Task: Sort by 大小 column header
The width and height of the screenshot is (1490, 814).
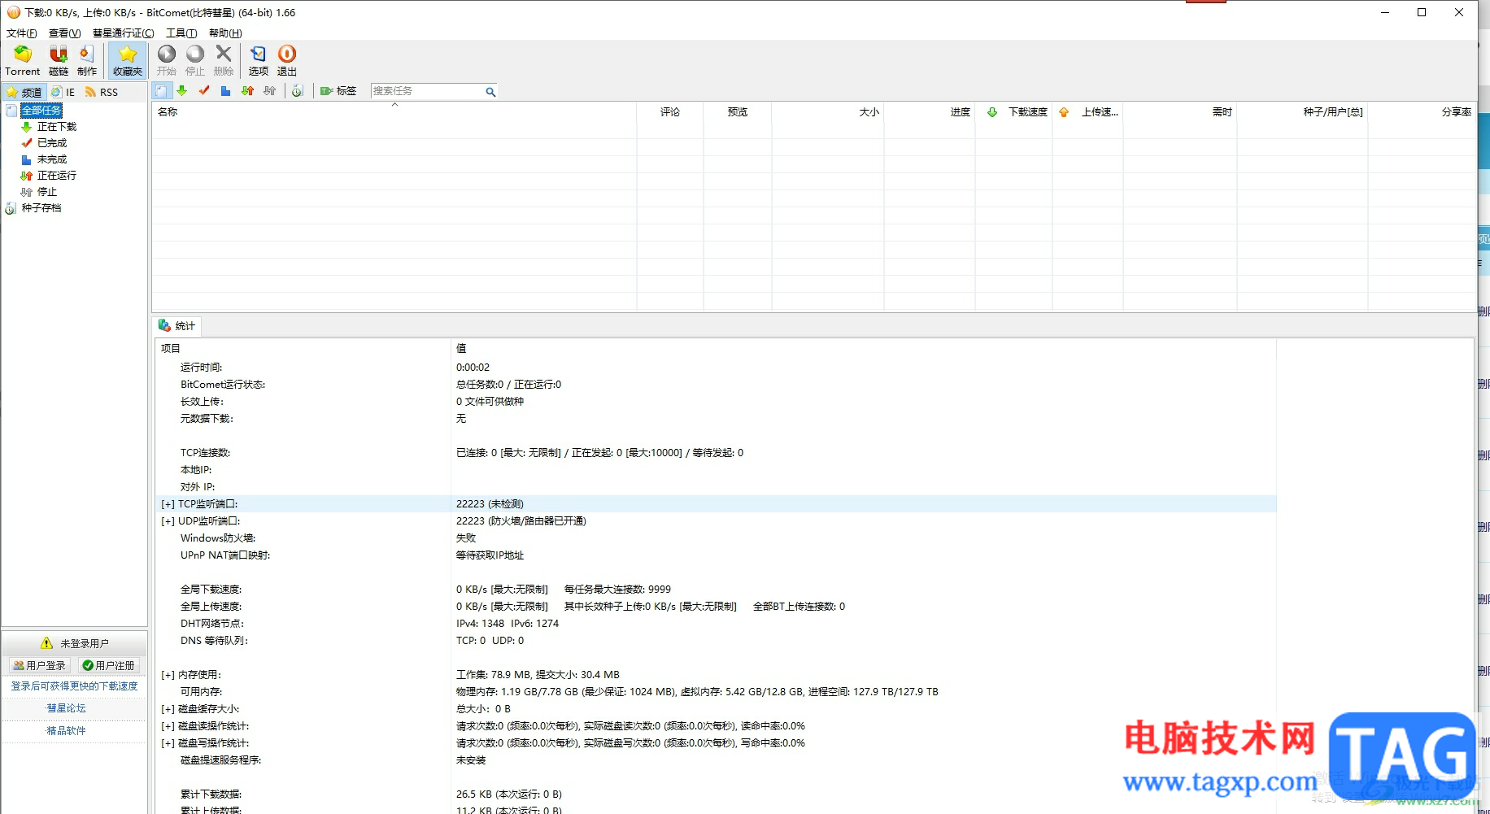Action: [828, 112]
